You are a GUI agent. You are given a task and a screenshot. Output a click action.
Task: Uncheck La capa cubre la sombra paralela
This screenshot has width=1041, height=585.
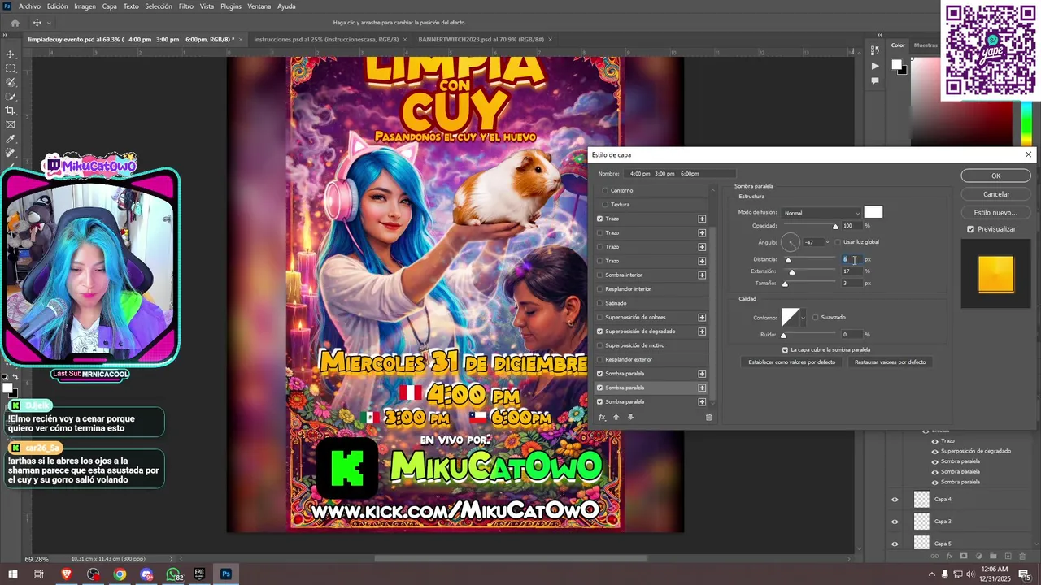point(785,349)
